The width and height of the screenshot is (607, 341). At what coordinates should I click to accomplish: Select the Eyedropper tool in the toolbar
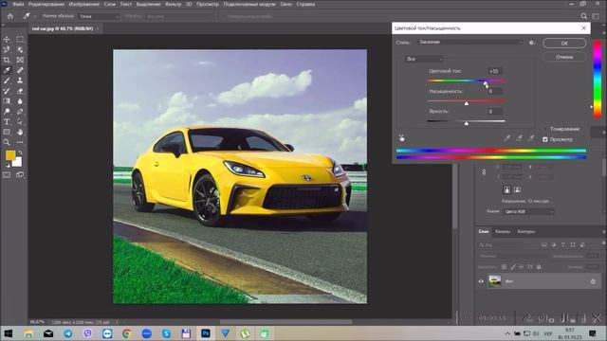[7, 70]
